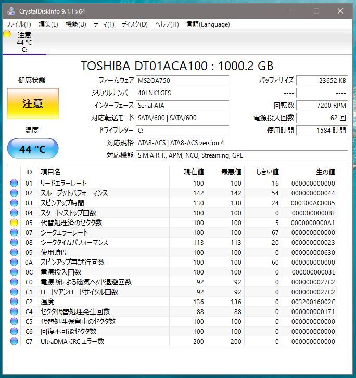
Task: Select the UltraDMA CRC エラー数 attribute row
Action: 173,342
